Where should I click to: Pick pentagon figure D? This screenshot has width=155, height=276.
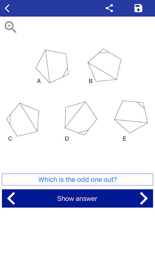81,118
